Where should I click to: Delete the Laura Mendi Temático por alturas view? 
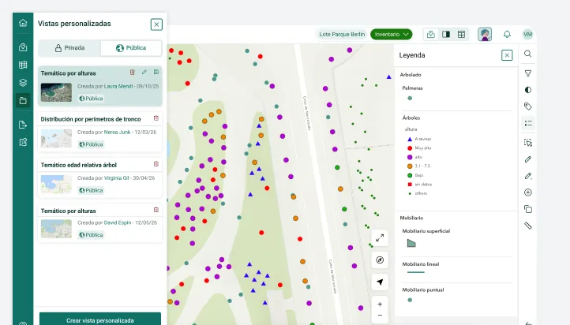(x=133, y=73)
